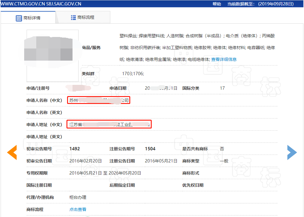304x217 pixels.
Task: Click the trademark image thumbnail
Action: pos(52,55)
